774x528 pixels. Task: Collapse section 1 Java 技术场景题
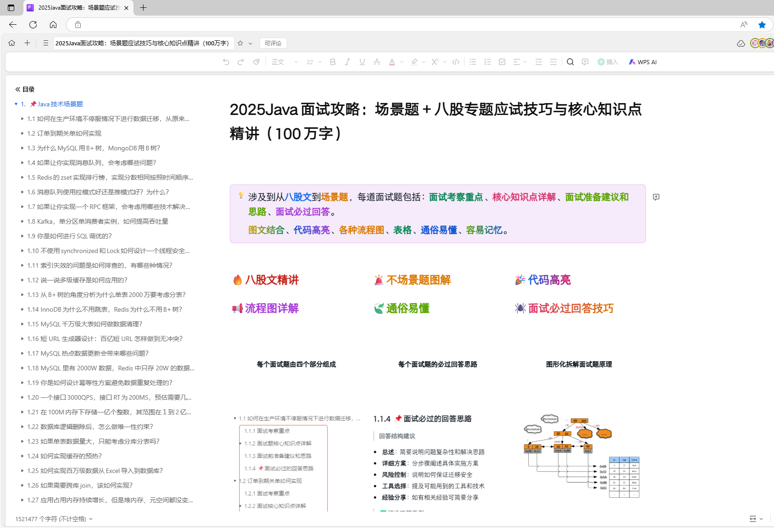click(x=16, y=104)
